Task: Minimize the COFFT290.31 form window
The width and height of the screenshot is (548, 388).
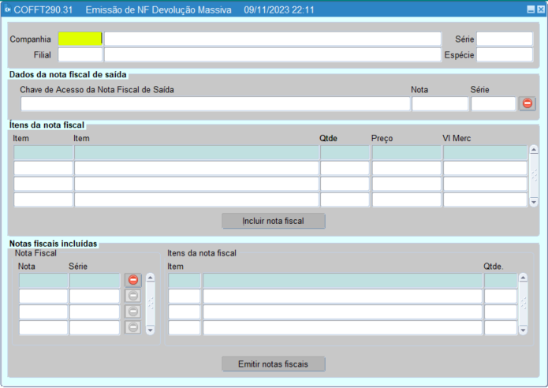Action: (x=530, y=9)
